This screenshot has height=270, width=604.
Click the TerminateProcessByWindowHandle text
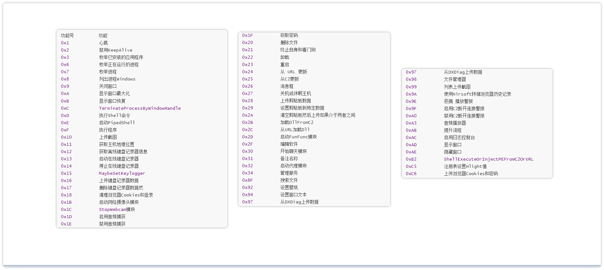pyautogui.click(x=140, y=108)
